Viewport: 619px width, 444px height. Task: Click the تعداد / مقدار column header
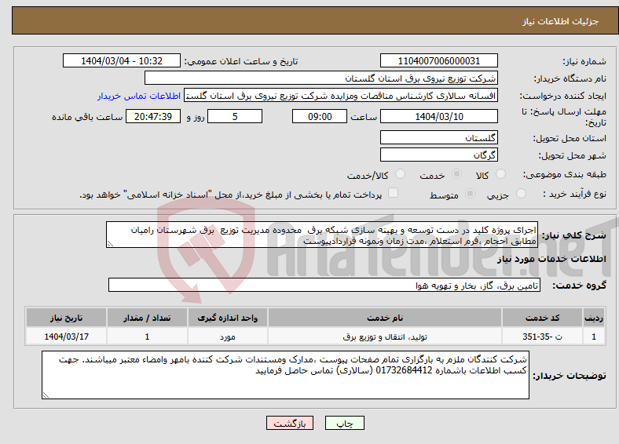pos(147,318)
